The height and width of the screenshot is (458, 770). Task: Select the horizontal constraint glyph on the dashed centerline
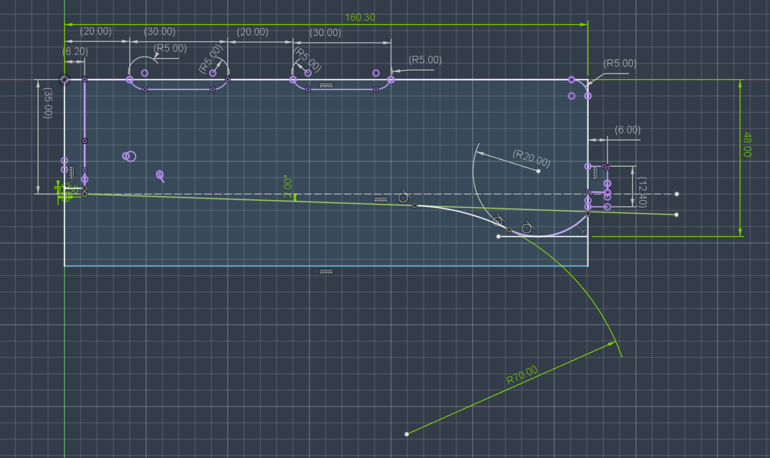tap(380, 200)
